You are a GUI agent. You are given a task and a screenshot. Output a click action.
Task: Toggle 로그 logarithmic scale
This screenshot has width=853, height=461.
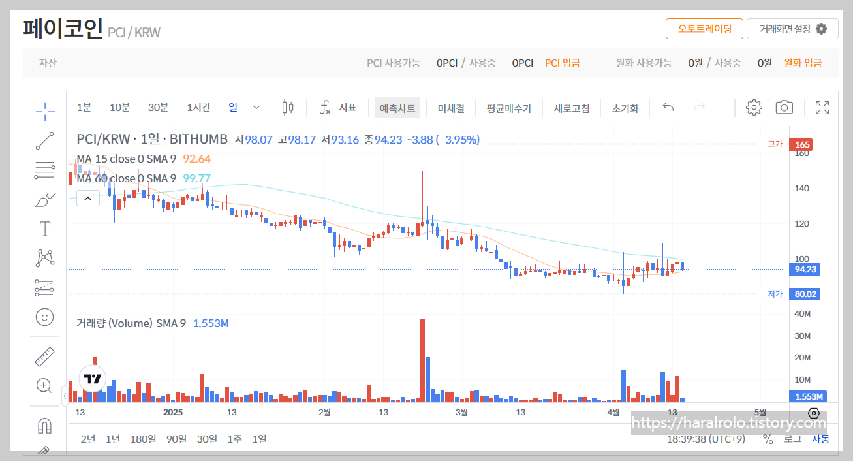pyautogui.click(x=792, y=439)
